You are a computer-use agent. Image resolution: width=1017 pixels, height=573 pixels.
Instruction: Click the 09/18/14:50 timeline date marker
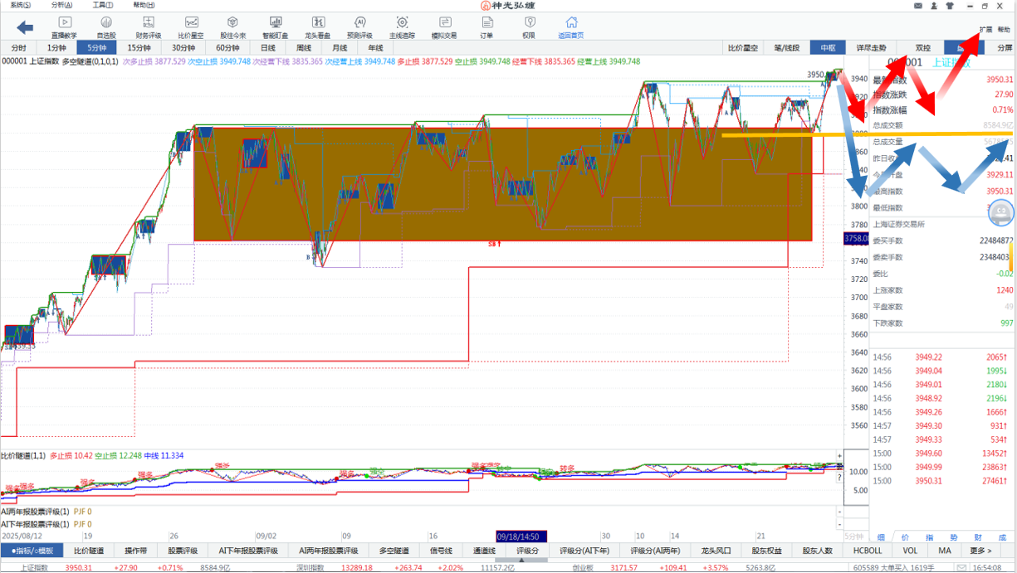coord(522,537)
